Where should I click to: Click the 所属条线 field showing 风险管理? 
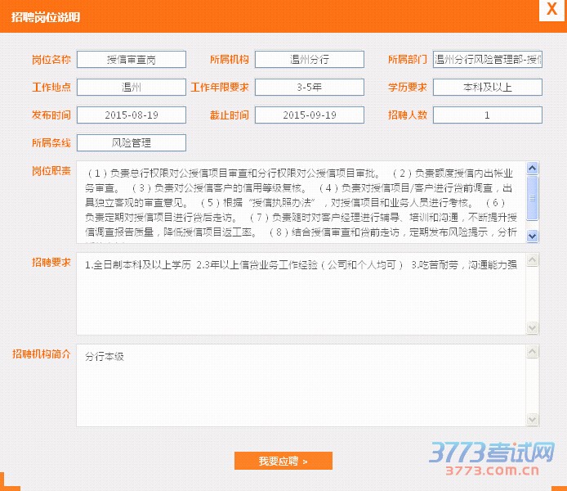(131, 143)
